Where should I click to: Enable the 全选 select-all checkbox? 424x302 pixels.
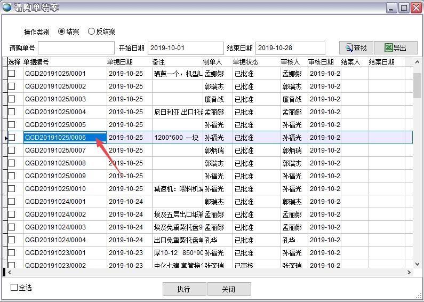[x=14, y=288]
